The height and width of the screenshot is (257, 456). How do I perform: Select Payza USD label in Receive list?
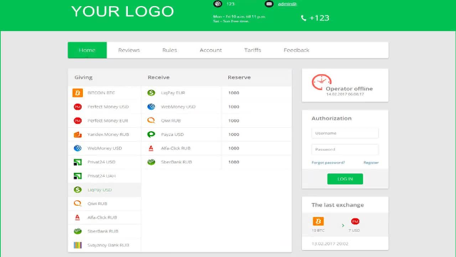click(x=172, y=134)
